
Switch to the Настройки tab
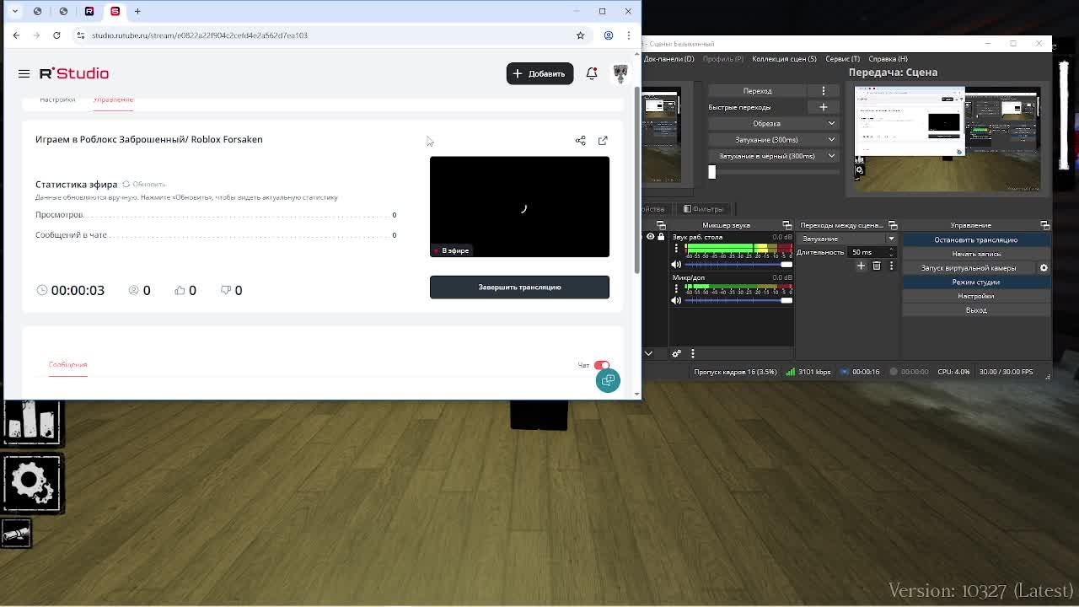pos(57,99)
